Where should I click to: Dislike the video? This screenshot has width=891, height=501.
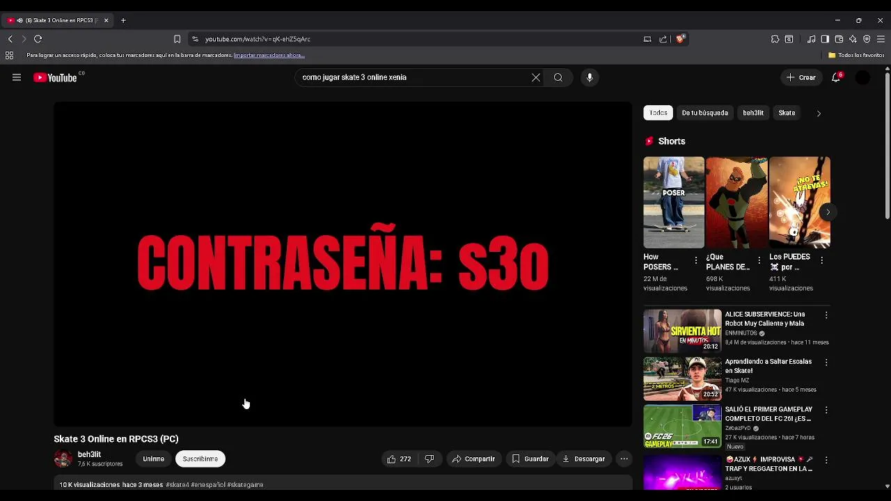tap(429, 459)
